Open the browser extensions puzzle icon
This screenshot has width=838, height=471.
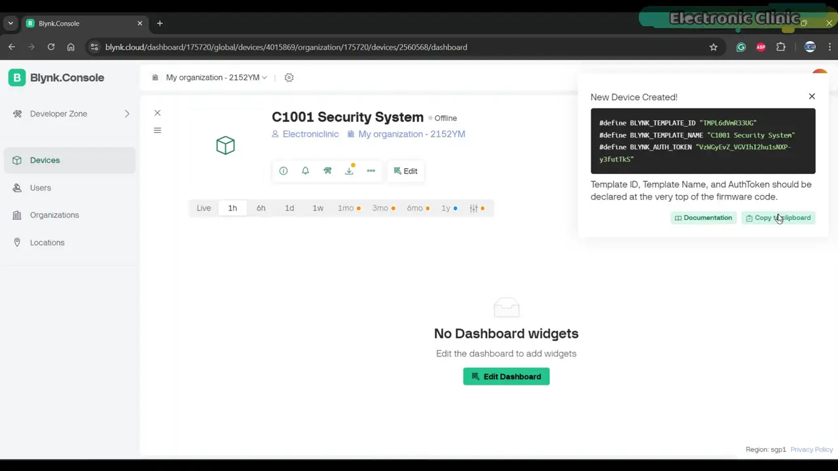click(781, 47)
